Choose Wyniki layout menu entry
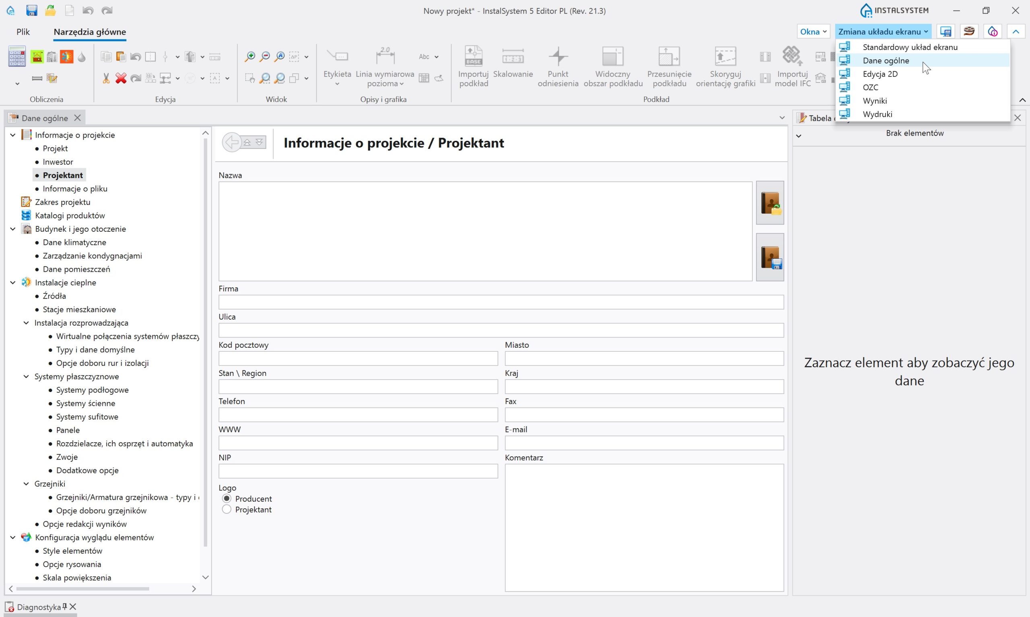The image size is (1030, 617). point(923,101)
